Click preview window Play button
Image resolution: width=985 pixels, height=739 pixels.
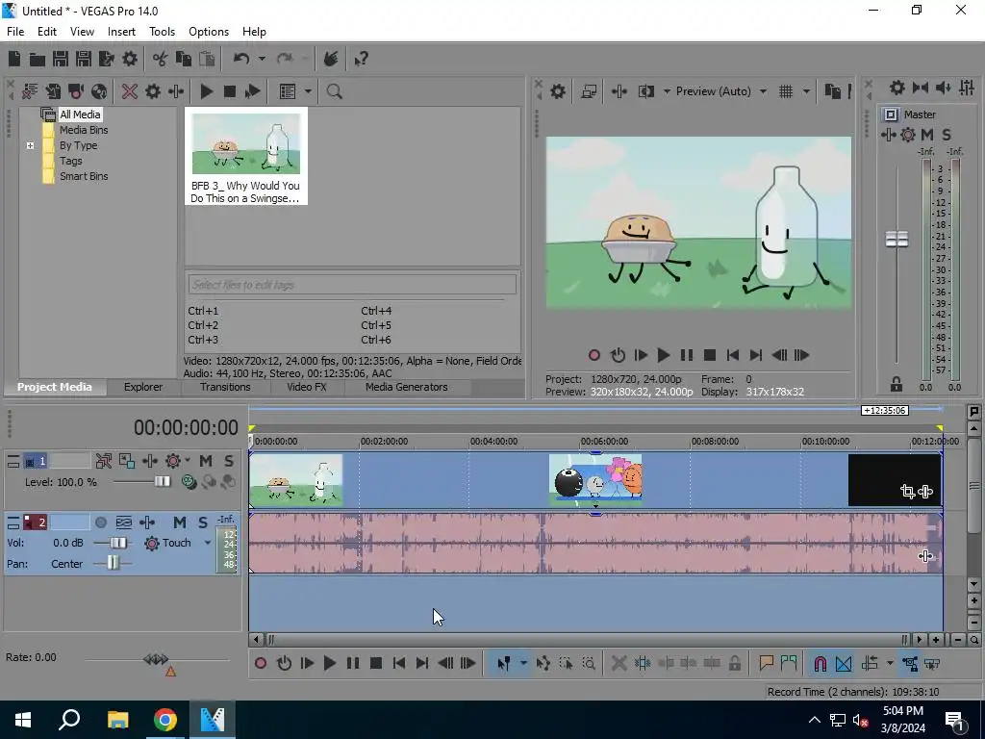click(663, 355)
